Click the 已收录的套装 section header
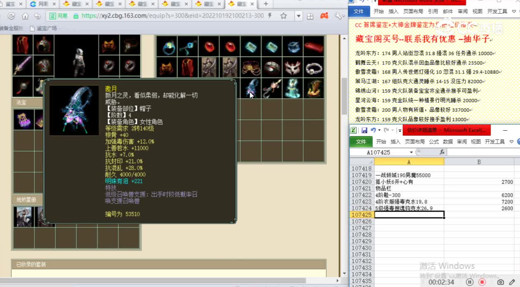The width and height of the screenshot is (520, 287). (x=168, y=264)
